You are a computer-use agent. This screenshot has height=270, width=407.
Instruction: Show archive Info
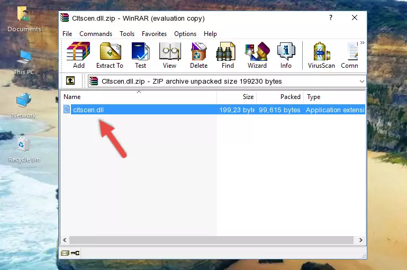pos(286,55)
